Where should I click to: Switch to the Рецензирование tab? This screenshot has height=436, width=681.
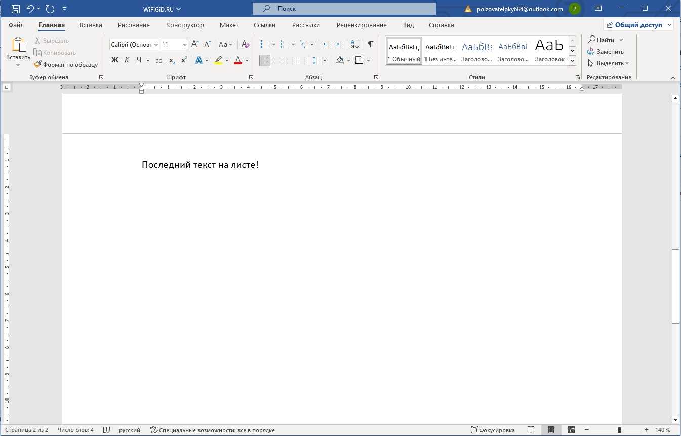click(362, 25)
